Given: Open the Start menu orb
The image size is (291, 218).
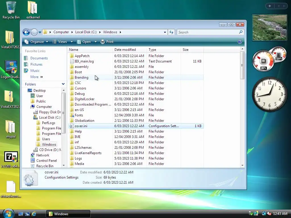Looking at the screenshot, I should (8, 213).
